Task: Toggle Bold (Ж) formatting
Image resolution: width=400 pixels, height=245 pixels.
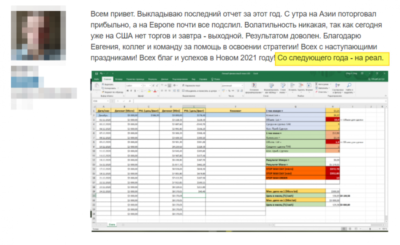Action: (127, 90)
